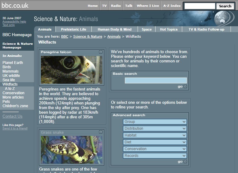Open Conservation in the sidebar
This screenshot has height=173, width=238.
pyautogui.click(x=13, y=93)
